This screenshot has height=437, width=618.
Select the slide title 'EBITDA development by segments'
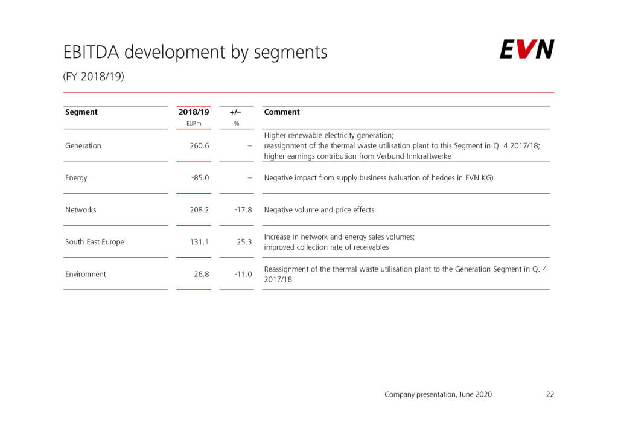tap(195, 53)
